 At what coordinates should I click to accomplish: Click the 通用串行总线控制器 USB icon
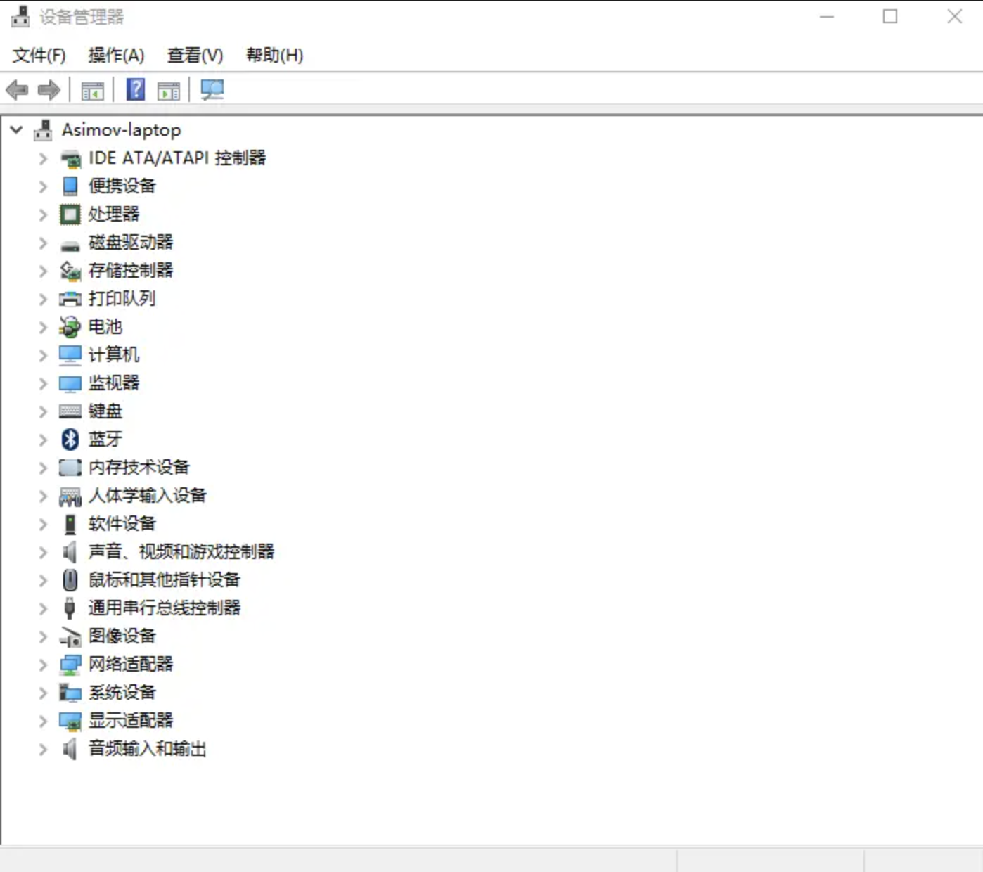[70, 608]
